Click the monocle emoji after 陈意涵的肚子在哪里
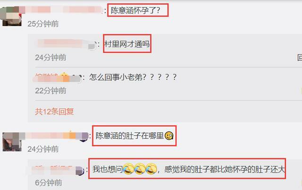The width and height of the screenshot is (302, 190). click(x=169, y=136)
